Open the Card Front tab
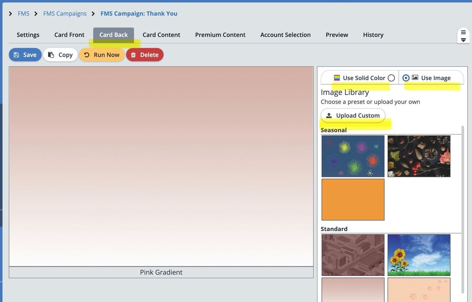Image resolution: width=472 pixels, height=302 pixels. click(x=69, y=35)
